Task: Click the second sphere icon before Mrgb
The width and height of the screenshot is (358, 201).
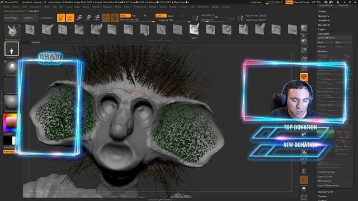Action: 115,18
